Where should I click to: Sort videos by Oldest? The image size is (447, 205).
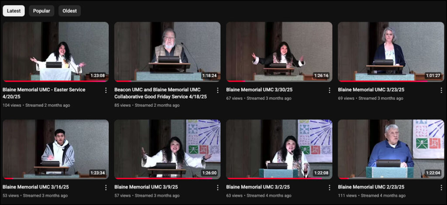[x=69, y=11]
